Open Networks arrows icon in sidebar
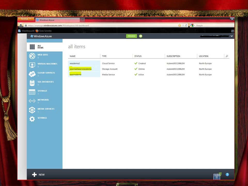 (x=32, y=101)
